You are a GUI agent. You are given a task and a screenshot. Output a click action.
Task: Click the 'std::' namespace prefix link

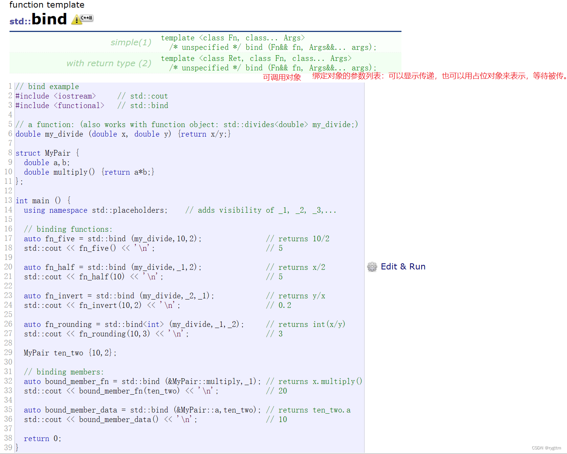coord(20,21)
